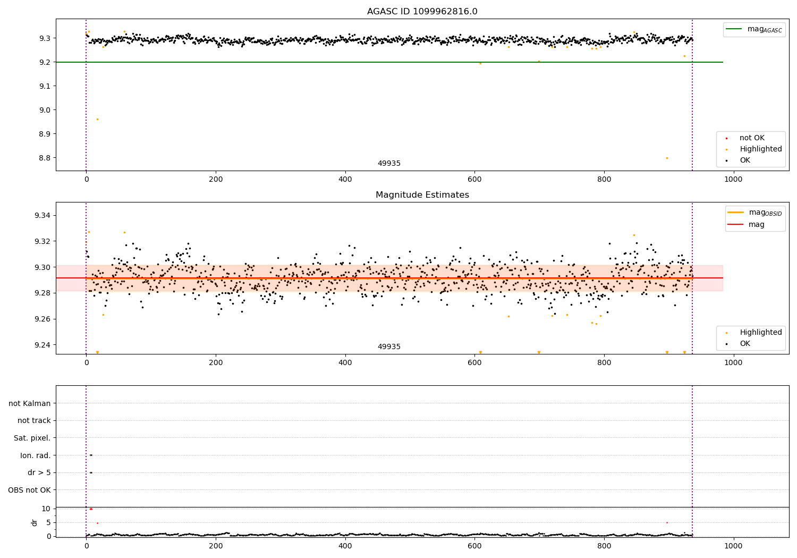Click the 'not Kalman' row label
Image resolution: width=797 pixels, height=558 pixels.
(30, 403)
